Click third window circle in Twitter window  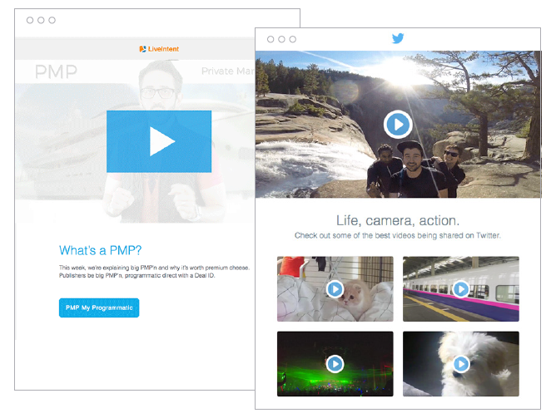tap(294, 39)
